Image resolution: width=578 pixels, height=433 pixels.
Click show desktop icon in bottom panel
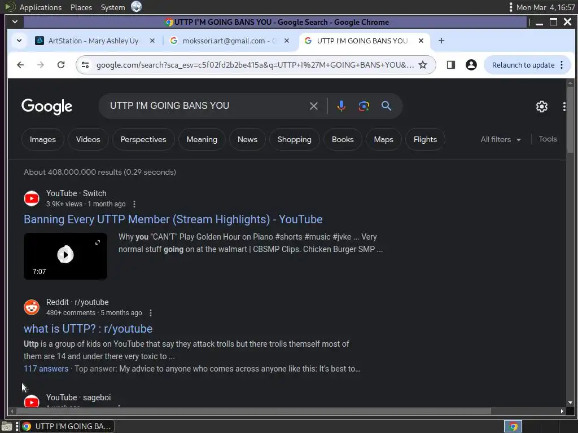[x=7, y=426]
